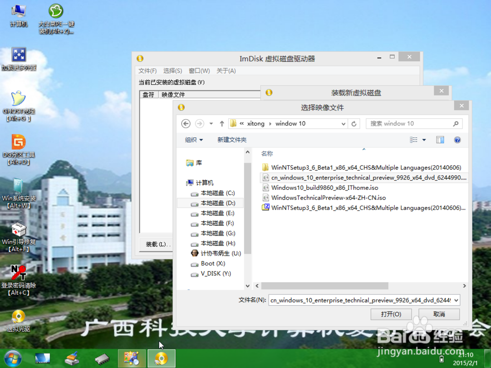Viewport: 491px width, 368px height.
Task: Expand view options dropdown arrow
Action: click(424, 140)
